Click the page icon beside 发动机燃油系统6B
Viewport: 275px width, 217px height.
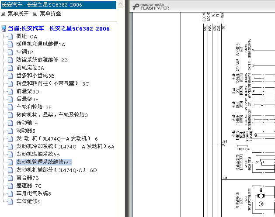pos(10,154)
